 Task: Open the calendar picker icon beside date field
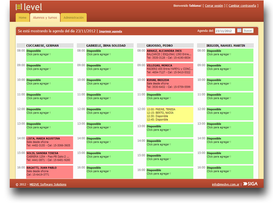(239, 30)
